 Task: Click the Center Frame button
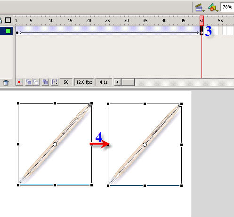[x=19, y=82]
